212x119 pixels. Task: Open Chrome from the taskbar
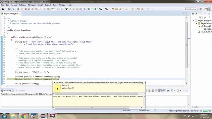click(23, 116)
